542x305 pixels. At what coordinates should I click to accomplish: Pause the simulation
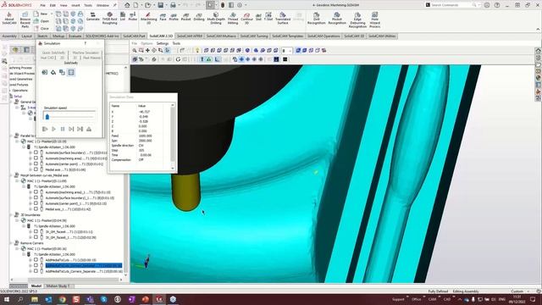click(63, 129)
